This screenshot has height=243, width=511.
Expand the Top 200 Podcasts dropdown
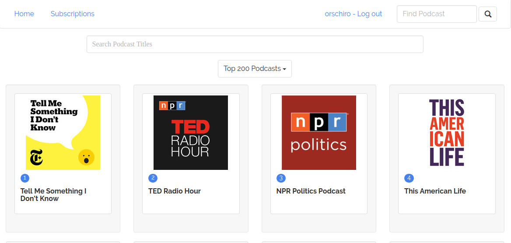tap(255, 68)
